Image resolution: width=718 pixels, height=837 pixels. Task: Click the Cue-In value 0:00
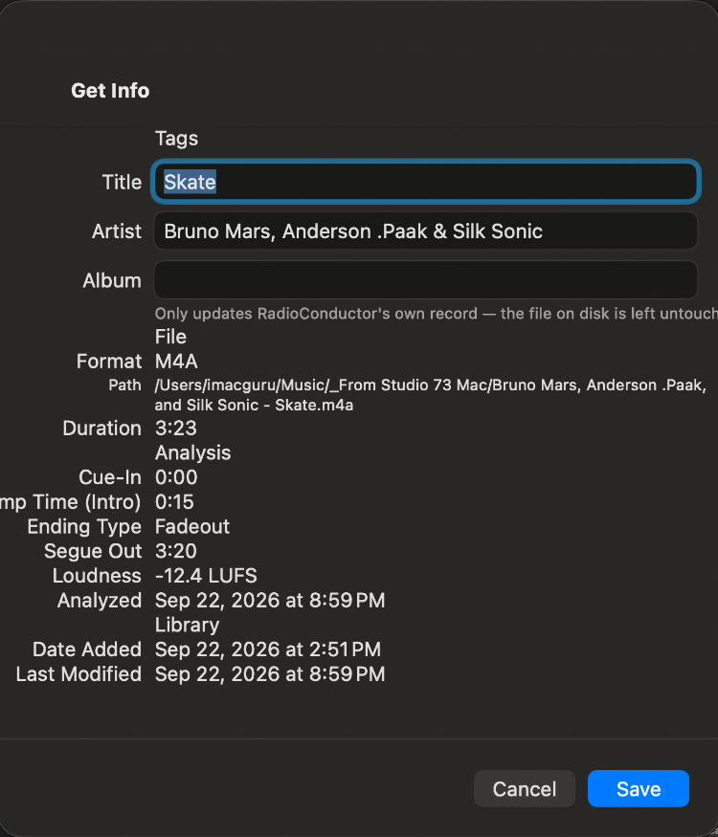(176, 477)
